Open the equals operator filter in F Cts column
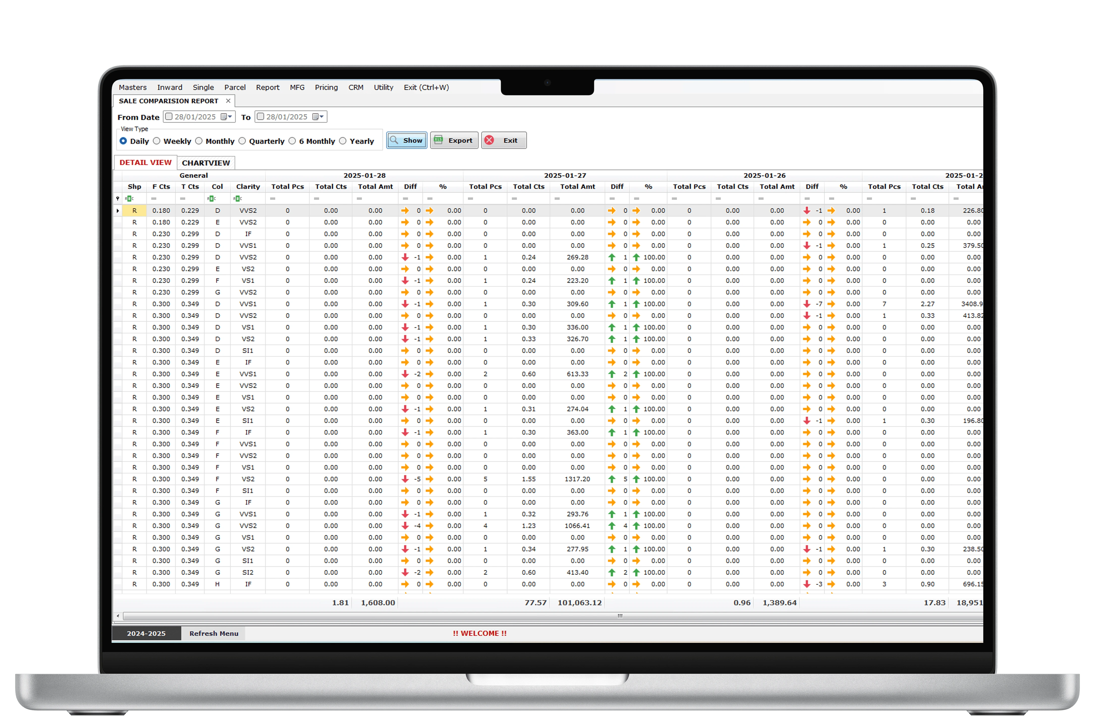Image resolution: width=1095 pixels, height=722 pixels. coord(153,198)
